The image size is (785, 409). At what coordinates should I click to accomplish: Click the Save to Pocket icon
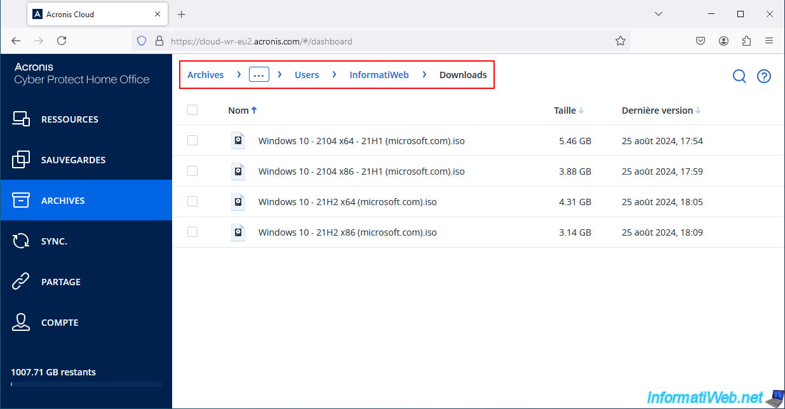(x=701, y=41)
